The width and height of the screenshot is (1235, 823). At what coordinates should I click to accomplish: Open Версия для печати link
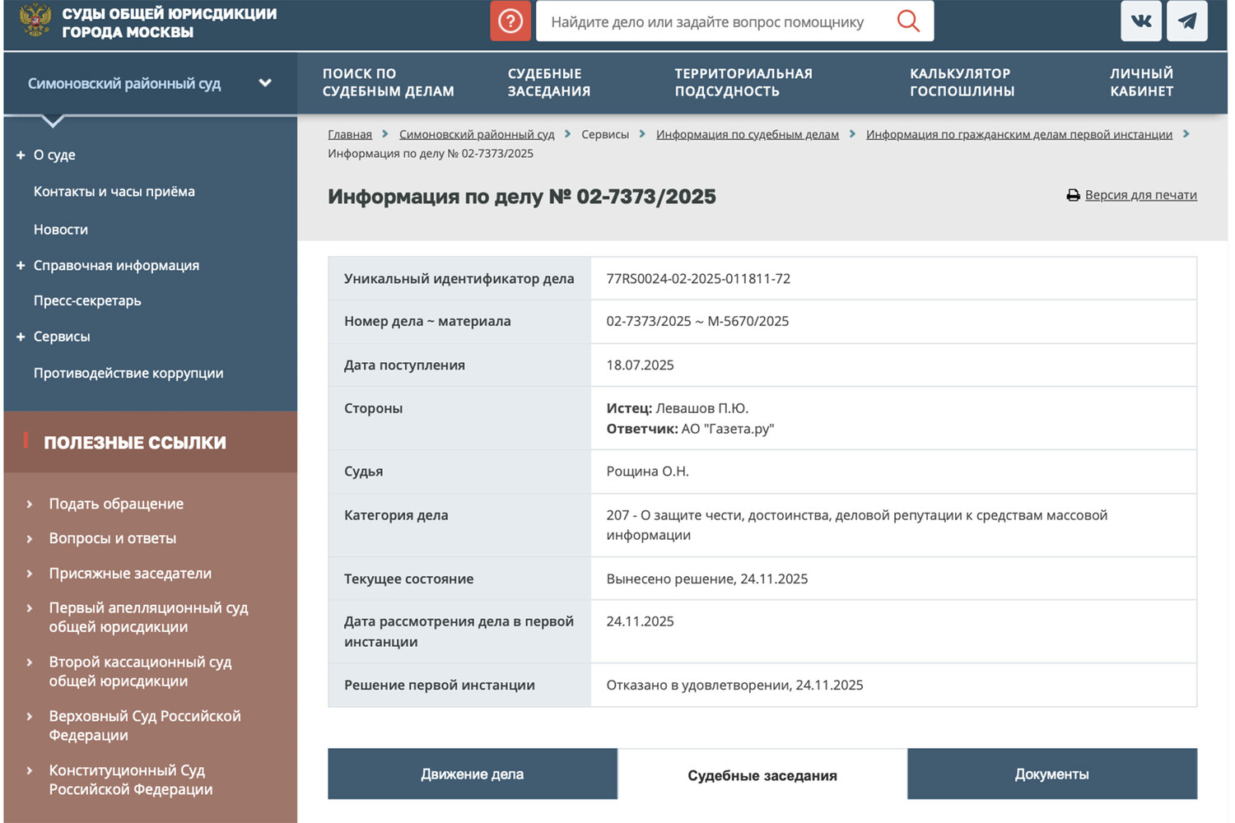(1140, 195)
